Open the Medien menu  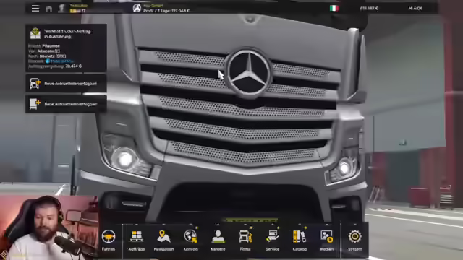[x=326, y=240]
